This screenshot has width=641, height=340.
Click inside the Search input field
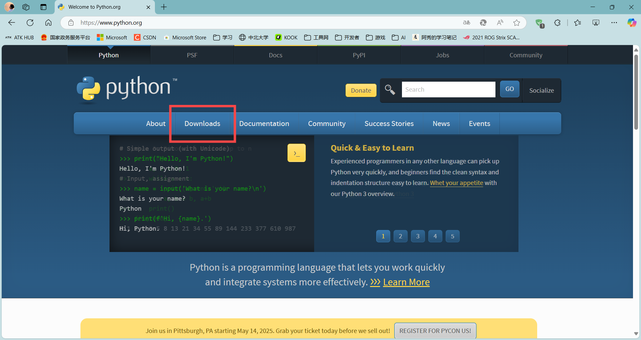448,89
